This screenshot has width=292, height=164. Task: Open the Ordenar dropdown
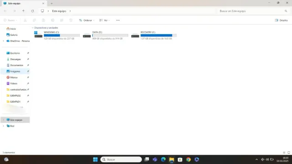click(87, 20)
